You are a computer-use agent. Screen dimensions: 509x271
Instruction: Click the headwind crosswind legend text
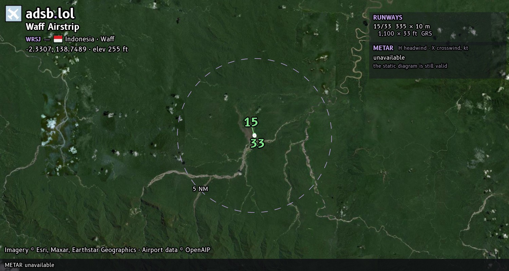tap(433, 48)
